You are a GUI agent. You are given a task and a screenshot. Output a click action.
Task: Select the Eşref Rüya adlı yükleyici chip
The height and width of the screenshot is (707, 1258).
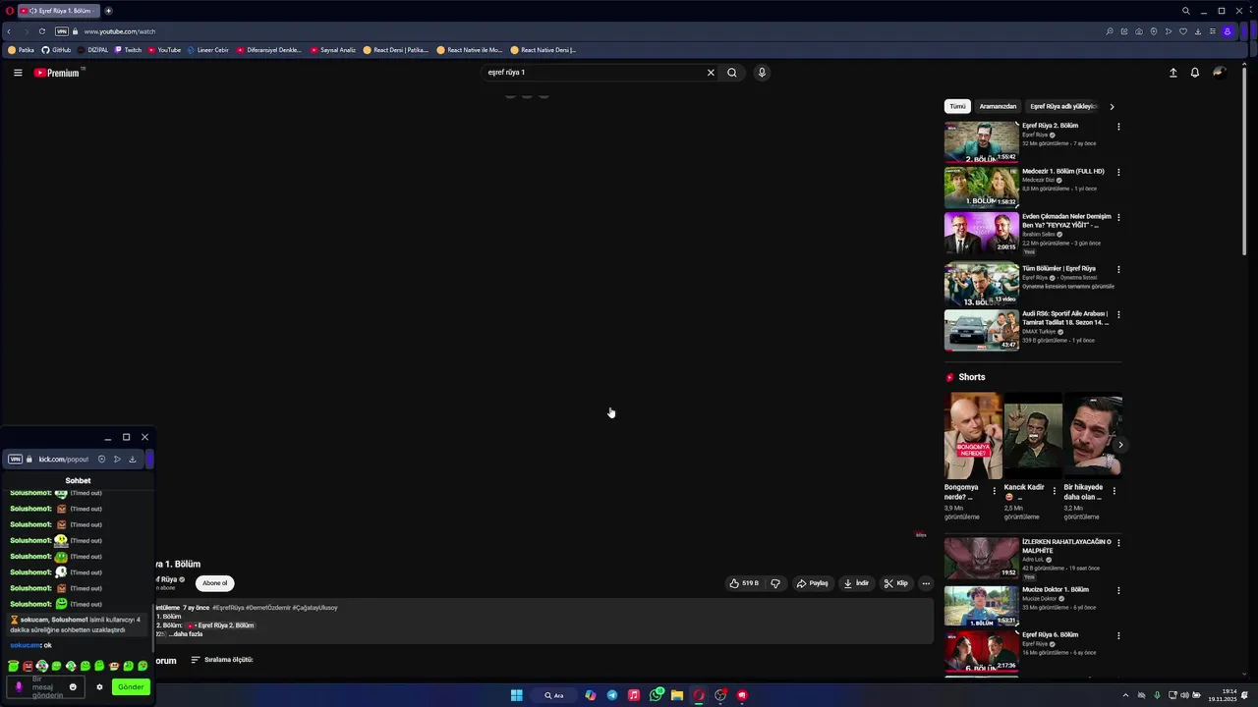tap(1062, 106)
